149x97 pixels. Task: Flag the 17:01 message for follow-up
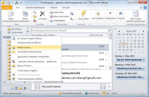pyautogui.click(x=106, y=54)
